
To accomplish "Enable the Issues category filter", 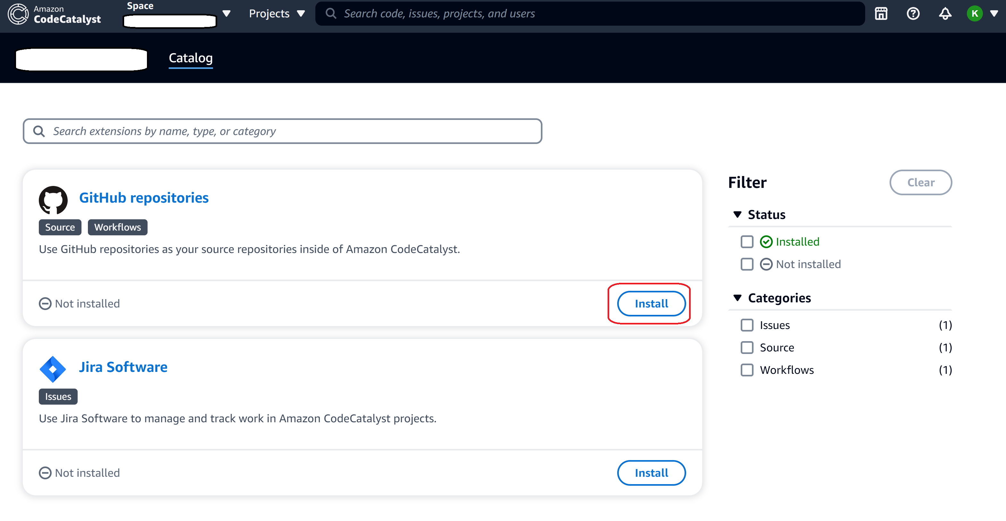I will tap(747, 325).
